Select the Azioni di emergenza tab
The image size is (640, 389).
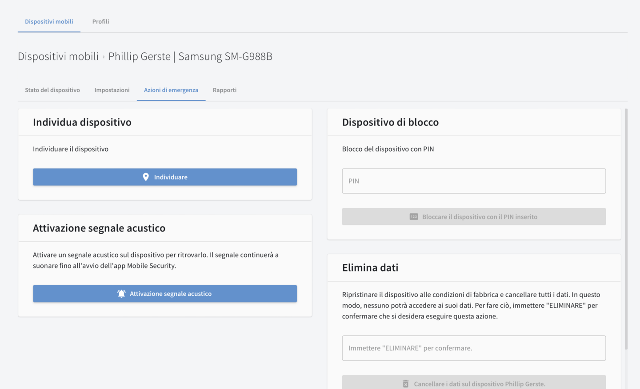tap(171, 90)
